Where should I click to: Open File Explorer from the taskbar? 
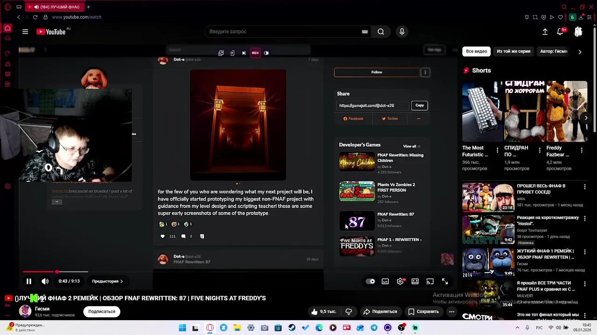[237, 328]
